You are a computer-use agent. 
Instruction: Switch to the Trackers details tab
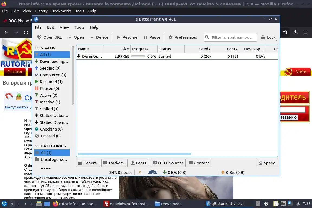click(113, 163)
